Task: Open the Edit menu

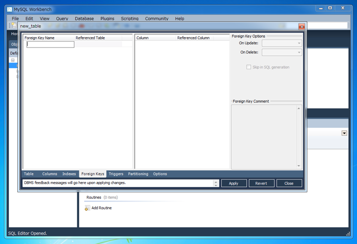Action: tap(29, 19)
